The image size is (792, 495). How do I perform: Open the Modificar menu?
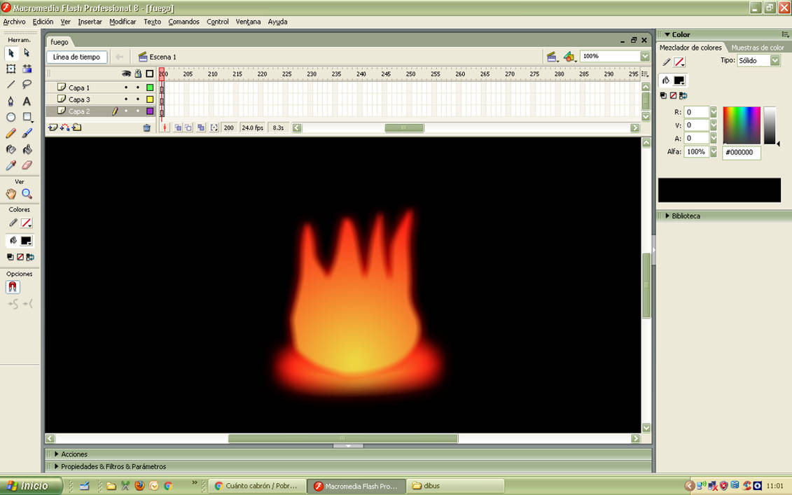point(123,22)
